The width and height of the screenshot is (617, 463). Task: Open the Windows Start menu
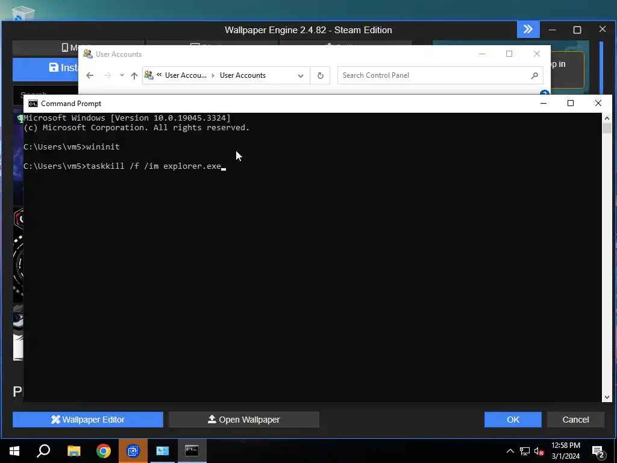(x=14, y=451)
